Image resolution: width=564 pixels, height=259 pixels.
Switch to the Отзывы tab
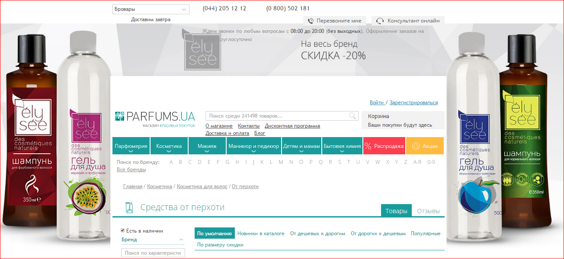click(x=428, y=211)
